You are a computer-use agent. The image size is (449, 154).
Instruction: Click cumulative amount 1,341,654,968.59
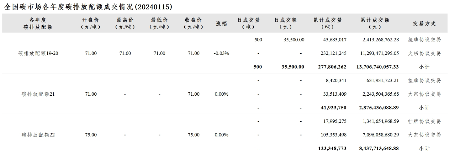point(380,121)
